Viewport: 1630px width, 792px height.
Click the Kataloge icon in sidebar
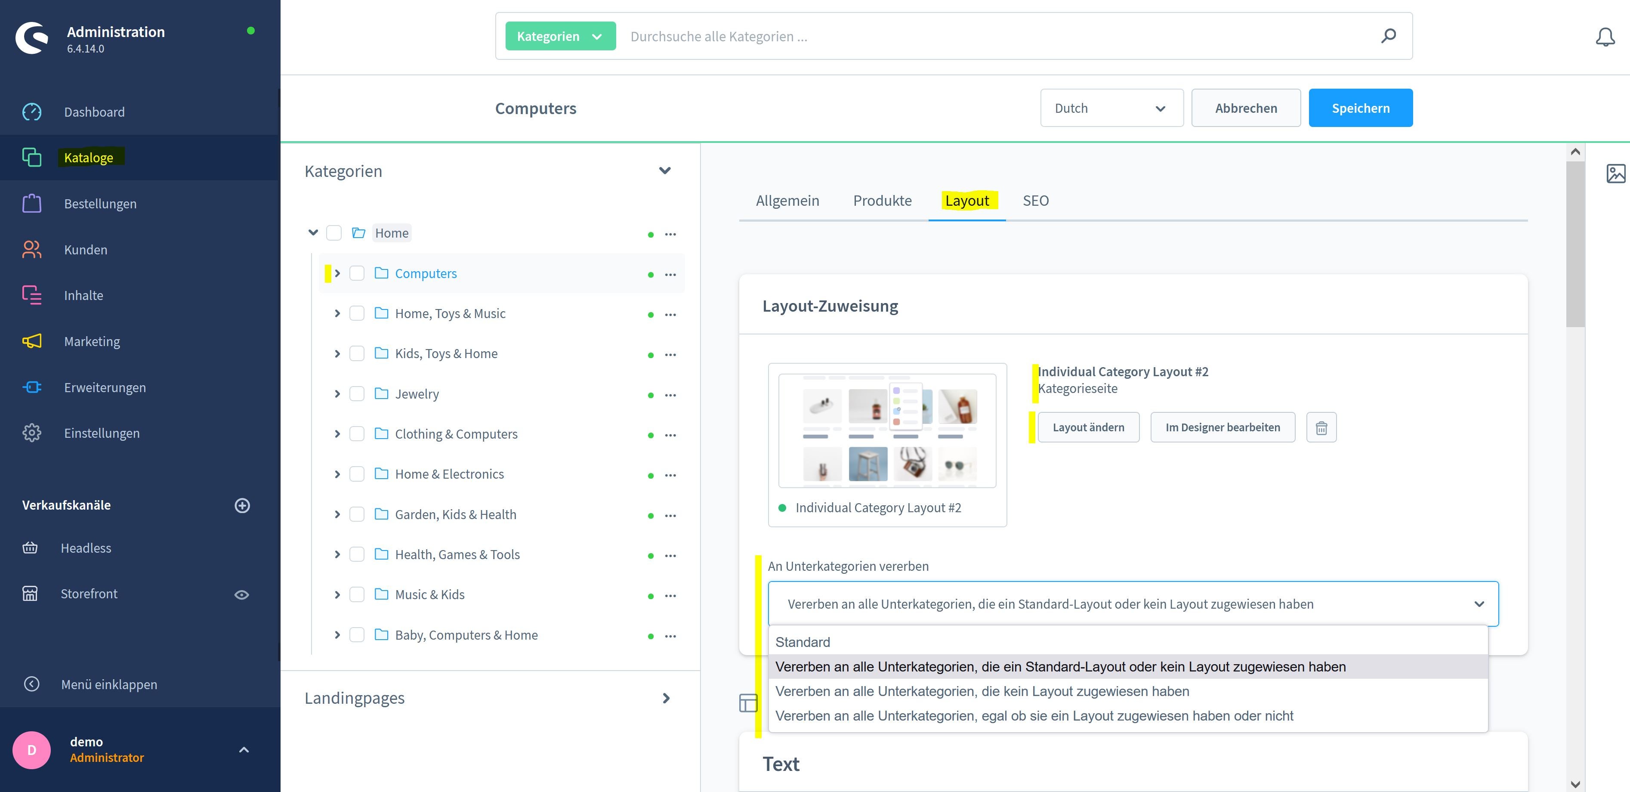pyautogui.click(x=30, y=157)
